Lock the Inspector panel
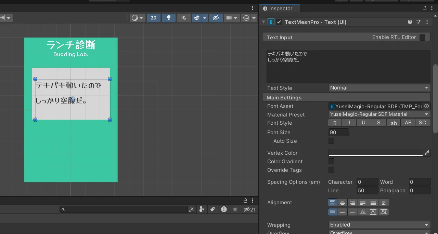This screenshot has width=438, height=234. [425, 8]
